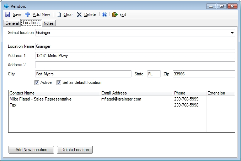241x161 pixels.
Task: Click the Delete Location button
Action: coord(75,150)
